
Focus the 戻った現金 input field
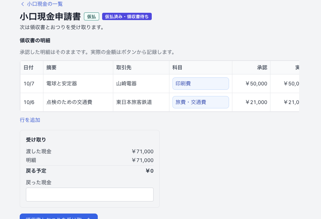pos(90,195)
